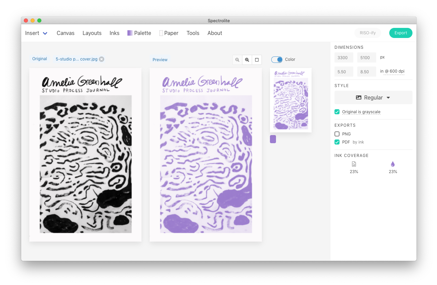
Task: Click the image icon in Regular style
Action: tap(359, 97)
